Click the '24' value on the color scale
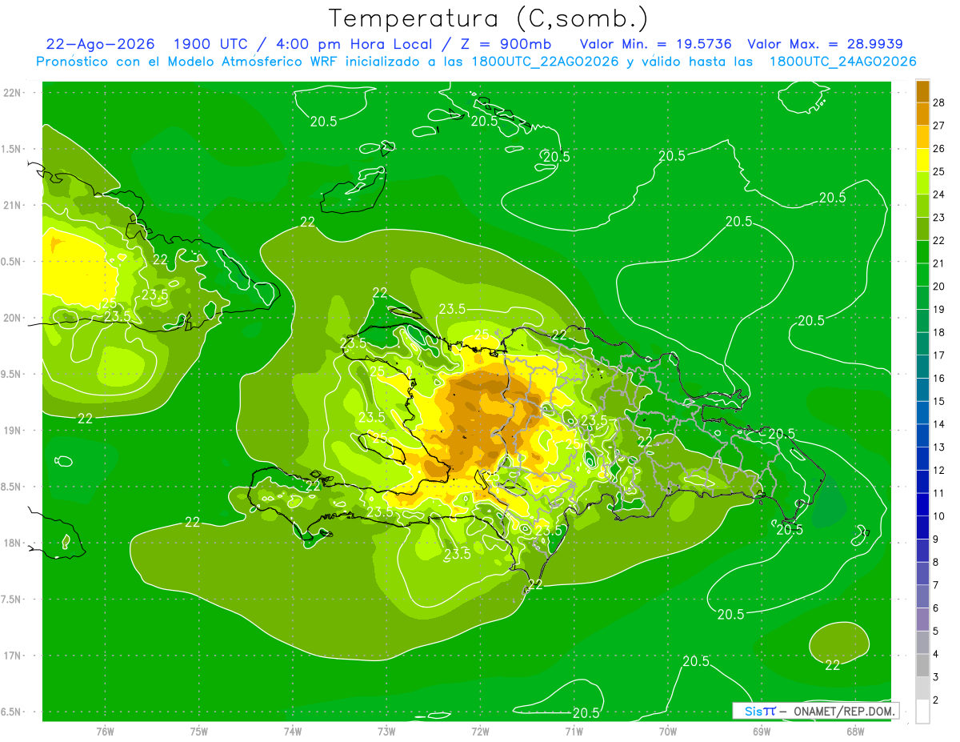Viewport: 960px width, 742px height. 938,194
